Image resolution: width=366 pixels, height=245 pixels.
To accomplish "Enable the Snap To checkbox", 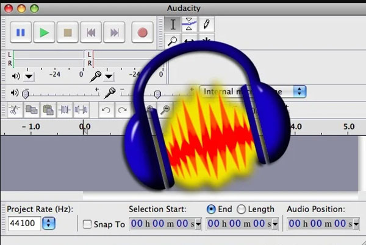I will click(x=87, y=224).
